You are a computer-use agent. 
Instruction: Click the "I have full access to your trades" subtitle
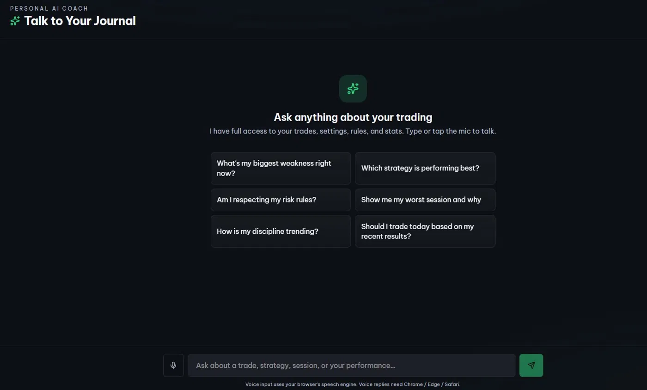click(353, 131)
